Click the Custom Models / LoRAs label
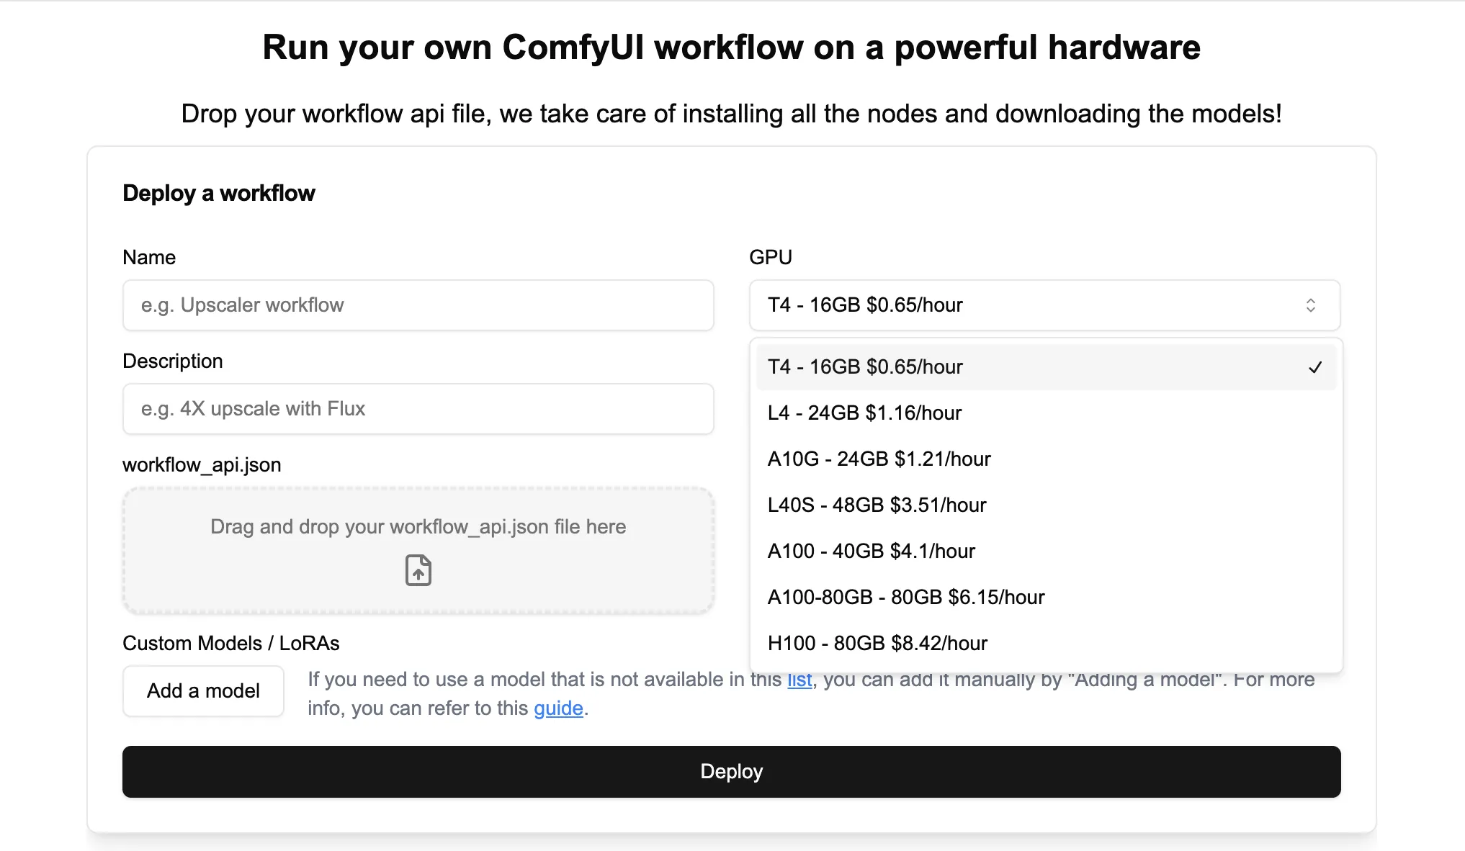This screenshot has height=851, width=1465. click(x=230, y=644)
